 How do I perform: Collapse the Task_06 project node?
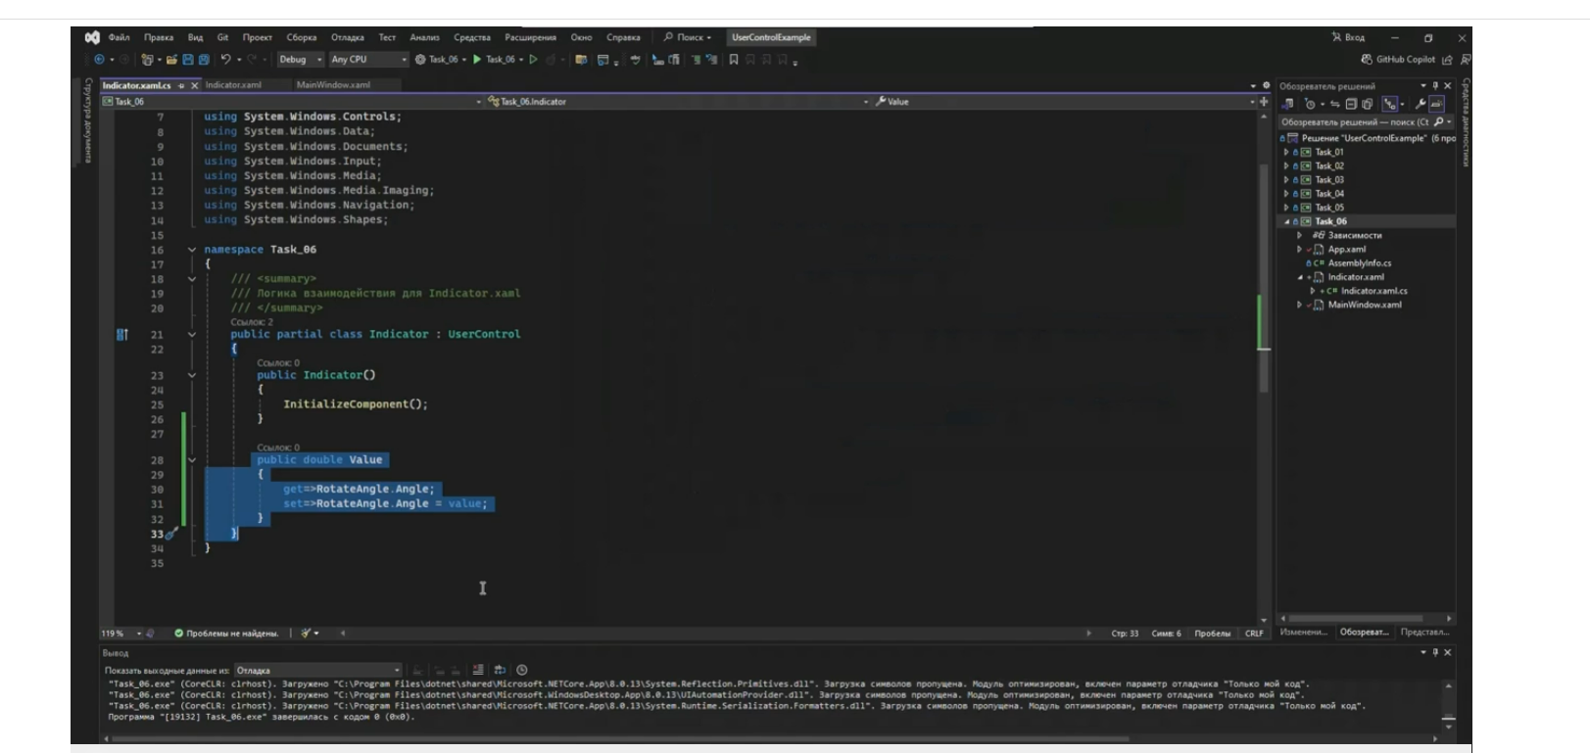click(x=1286, y=221)
